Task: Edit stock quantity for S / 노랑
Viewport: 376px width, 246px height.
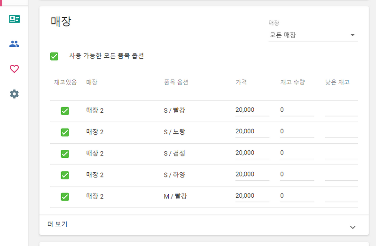Action: click(x=297, y=131)
